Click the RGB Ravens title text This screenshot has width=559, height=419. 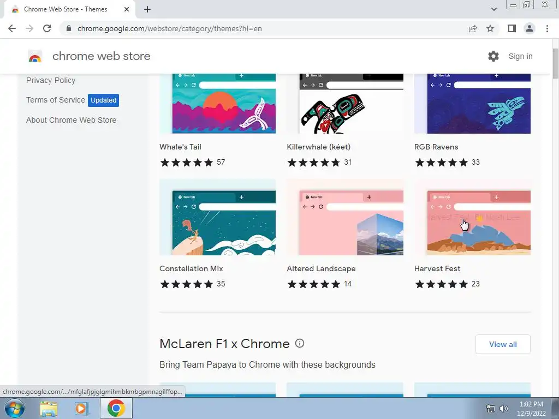pyautogui.click(x=436, y=147)
